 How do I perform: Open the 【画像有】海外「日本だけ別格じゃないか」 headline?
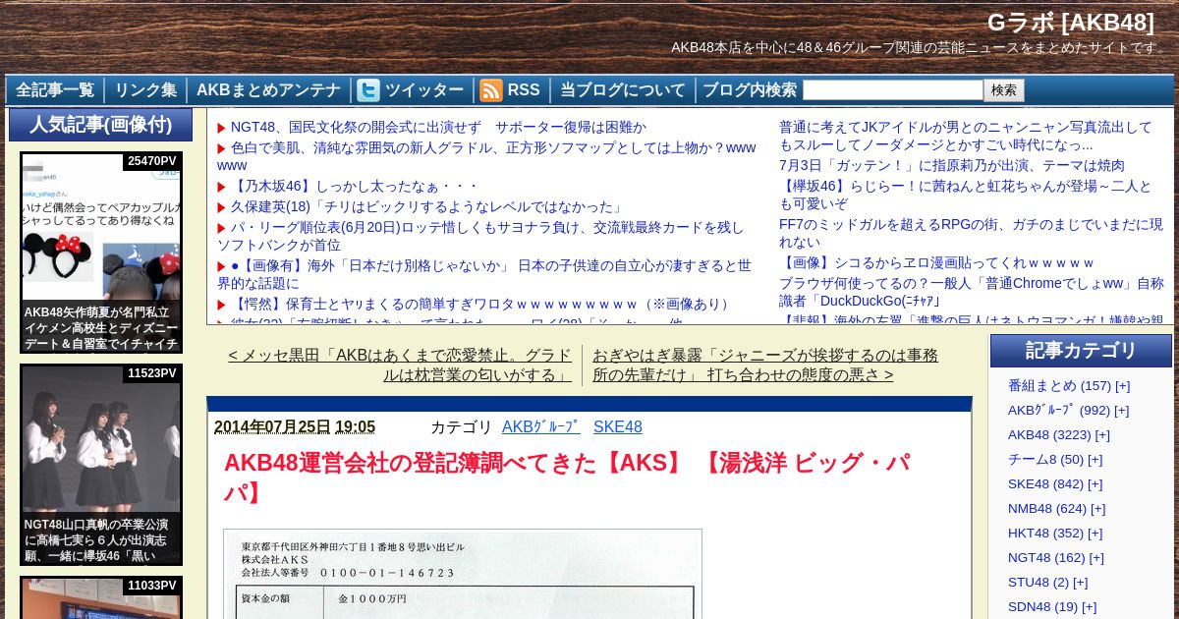click(484, 274)
